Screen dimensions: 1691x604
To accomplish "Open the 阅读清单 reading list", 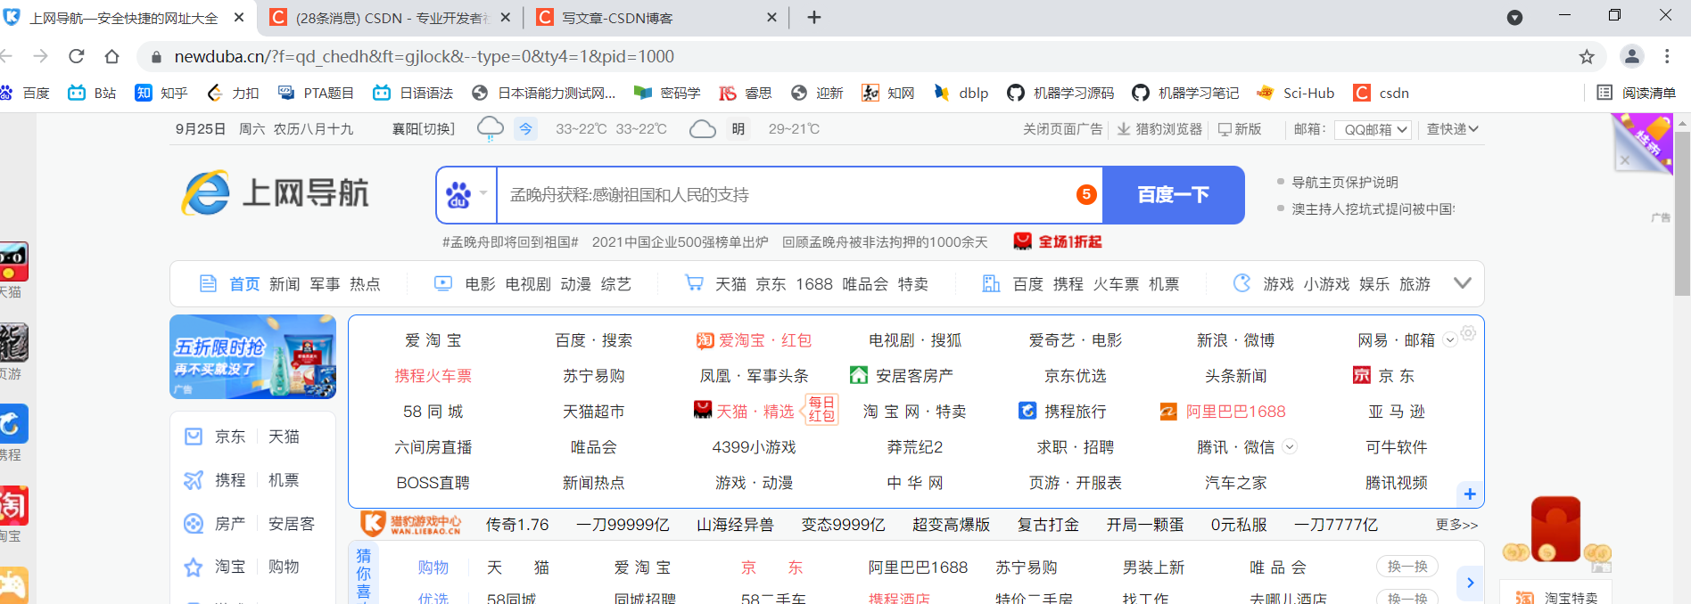I will 1636,93.
